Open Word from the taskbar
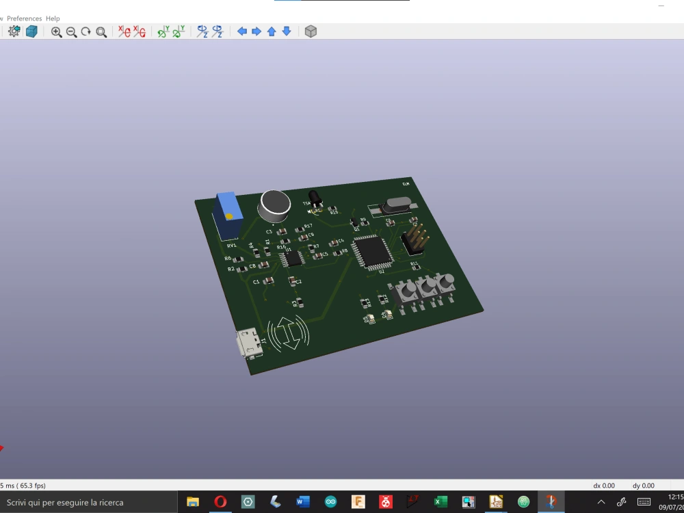This screenshot has height=513, width=684. (x=303, y=502)
